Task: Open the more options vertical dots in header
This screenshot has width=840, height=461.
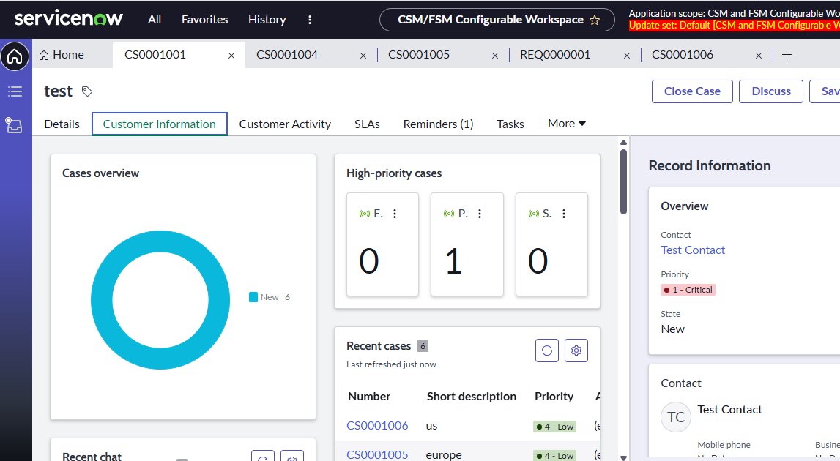Action: 310,20
